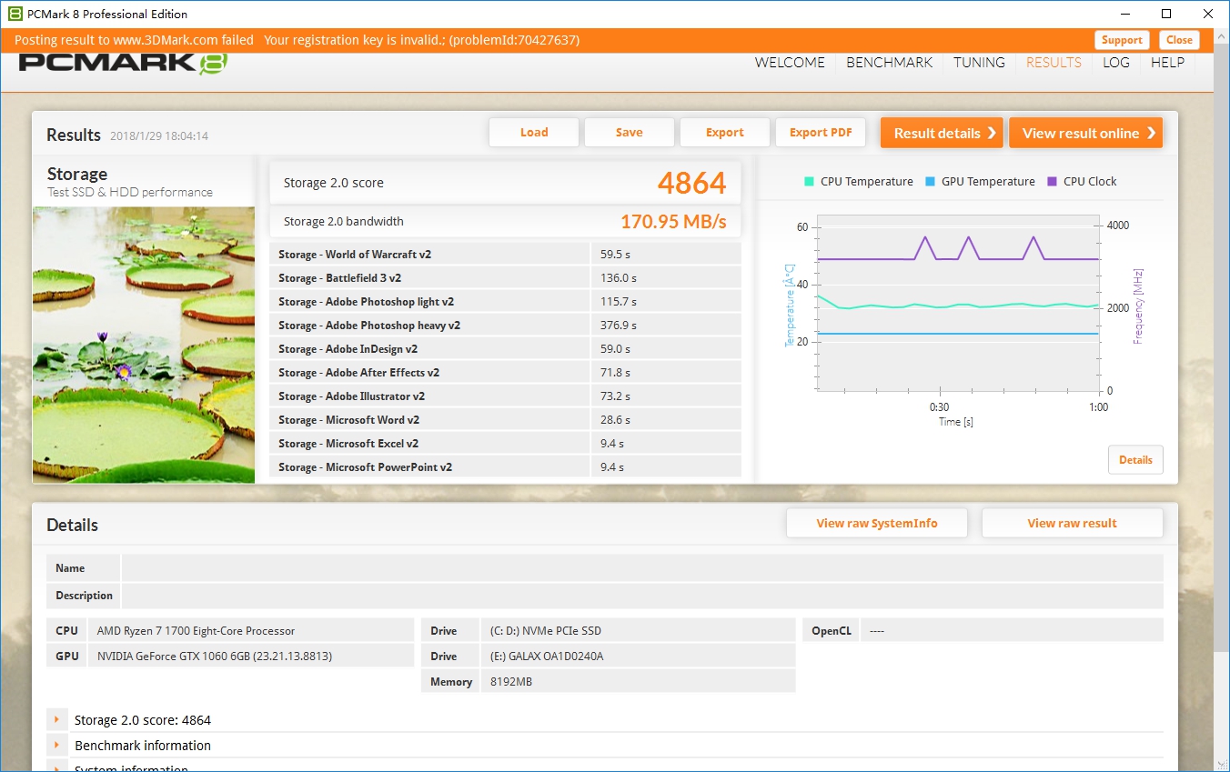Click the 4864 score value
The height and width of the screenshot is (772, 1230).
pos(692,183)
